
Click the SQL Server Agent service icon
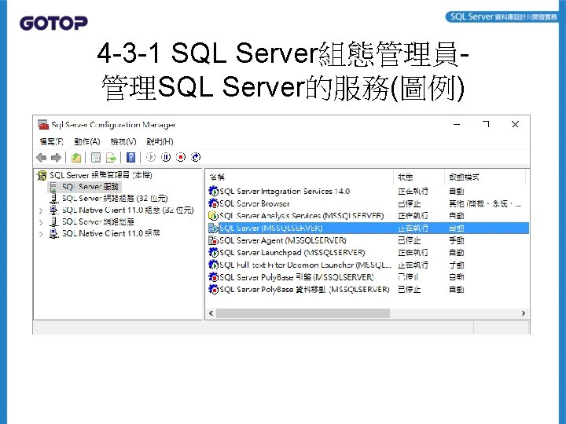213,240
